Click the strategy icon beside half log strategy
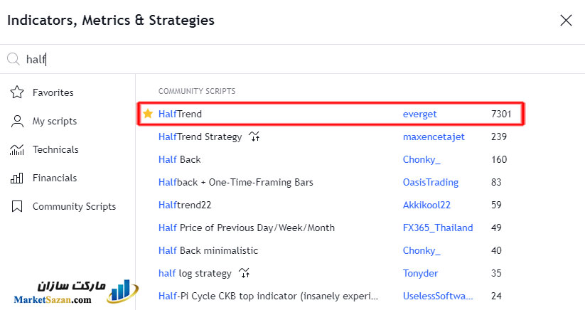The image size is (585, 310). coord(245,273)
